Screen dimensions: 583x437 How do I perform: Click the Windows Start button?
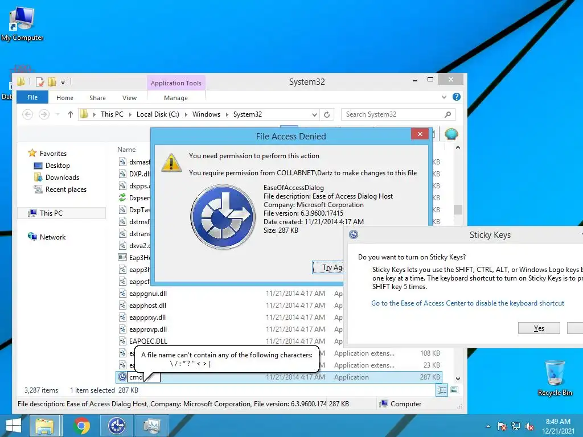tap(14, 426)
